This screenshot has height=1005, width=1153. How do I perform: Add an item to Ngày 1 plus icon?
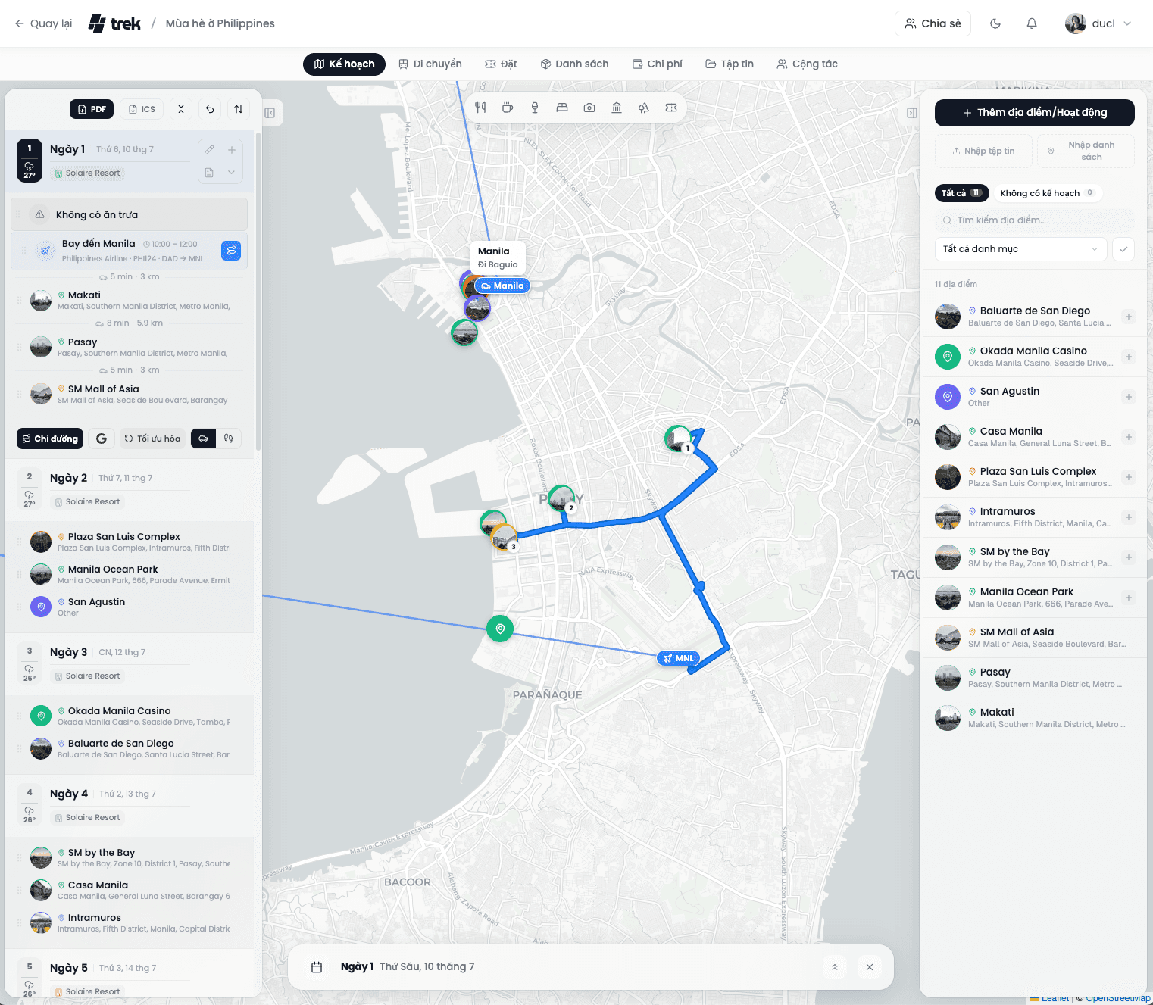(232, 150)
